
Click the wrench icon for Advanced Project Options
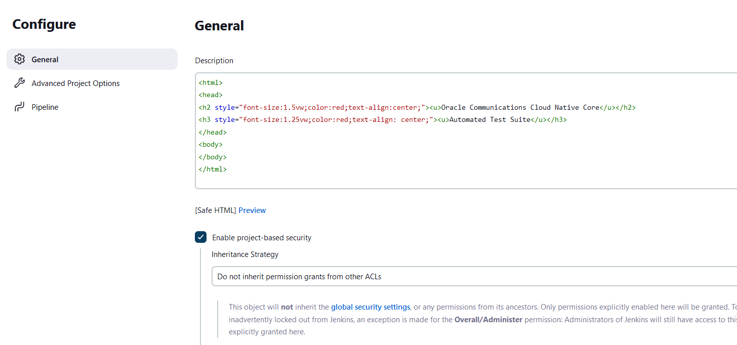coord(20,83)
